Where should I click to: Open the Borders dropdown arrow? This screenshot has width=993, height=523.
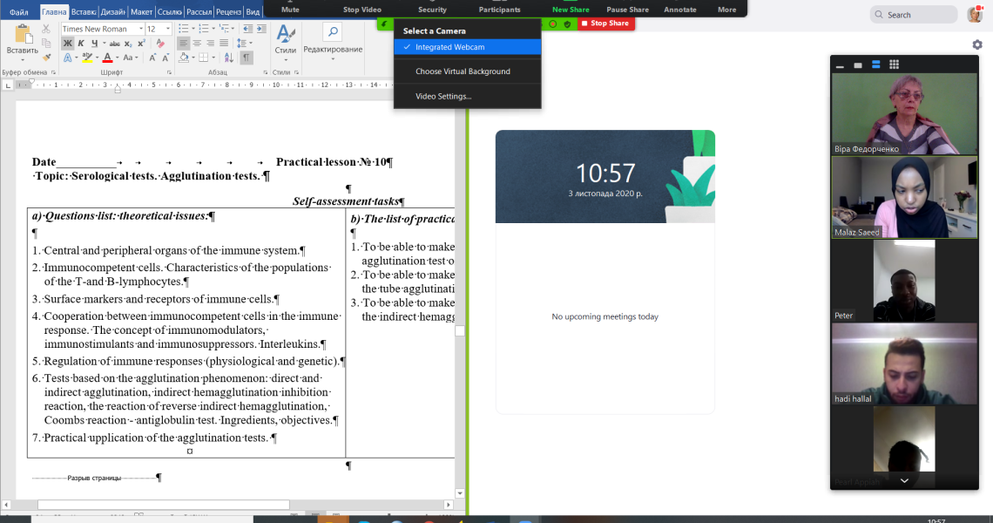[x=214, y=58]
